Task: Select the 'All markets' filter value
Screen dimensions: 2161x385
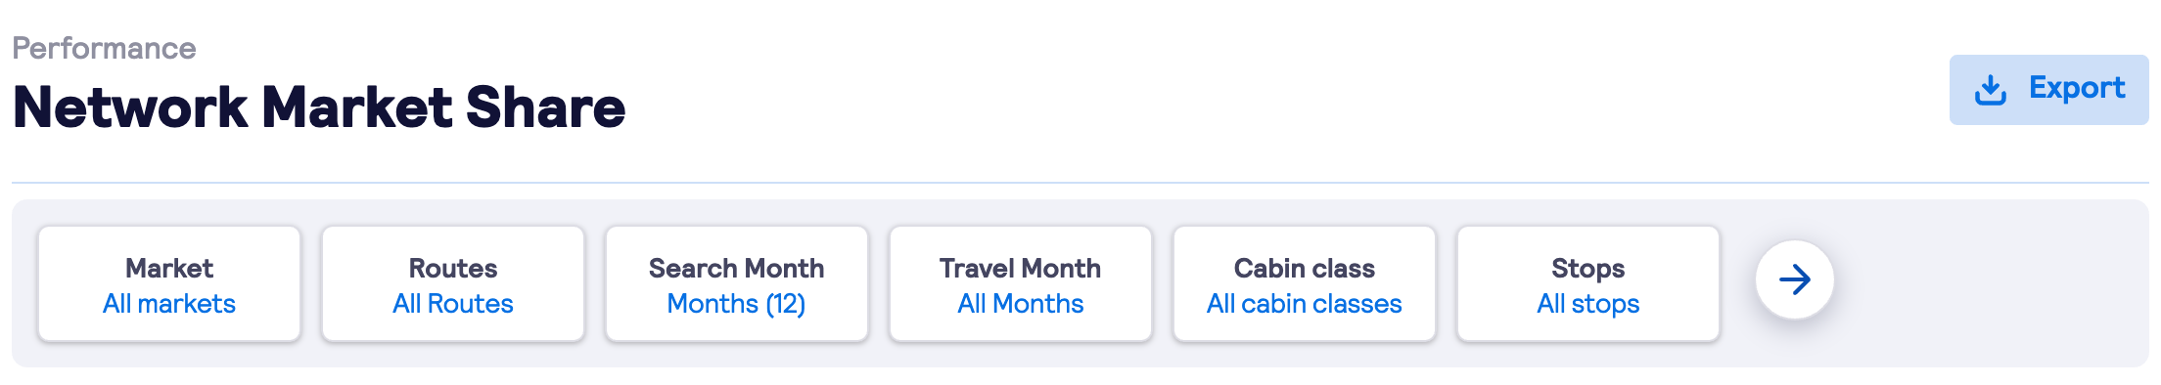Action: pos(169,304)
